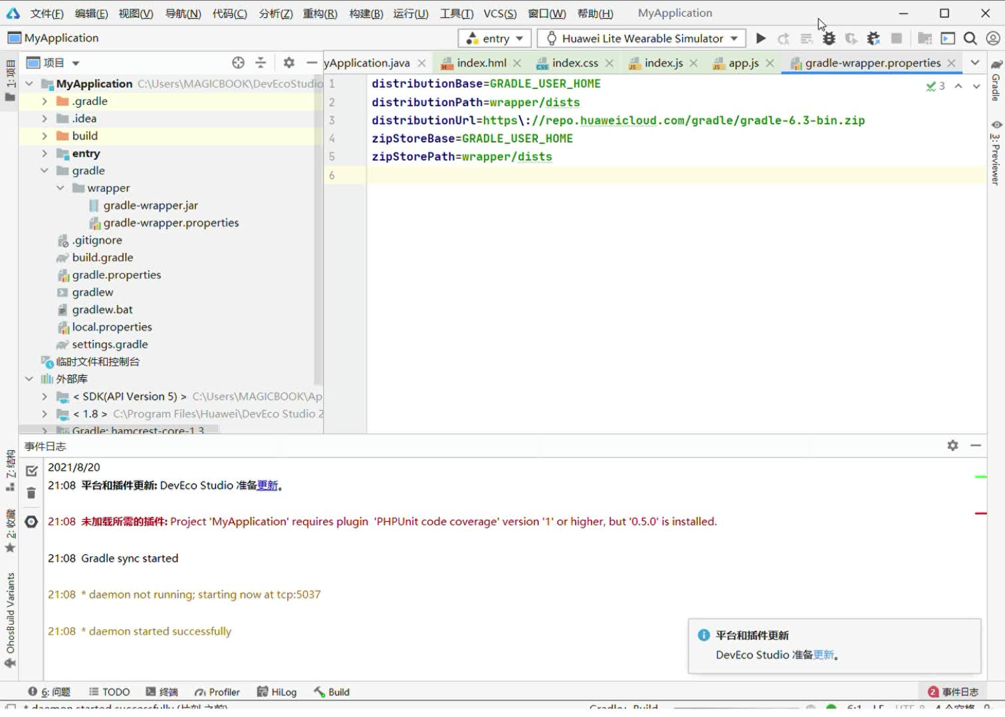Screen dimensions: 1005x717
Task: Hide the project panel with minus icon
Action: (311, 62)
